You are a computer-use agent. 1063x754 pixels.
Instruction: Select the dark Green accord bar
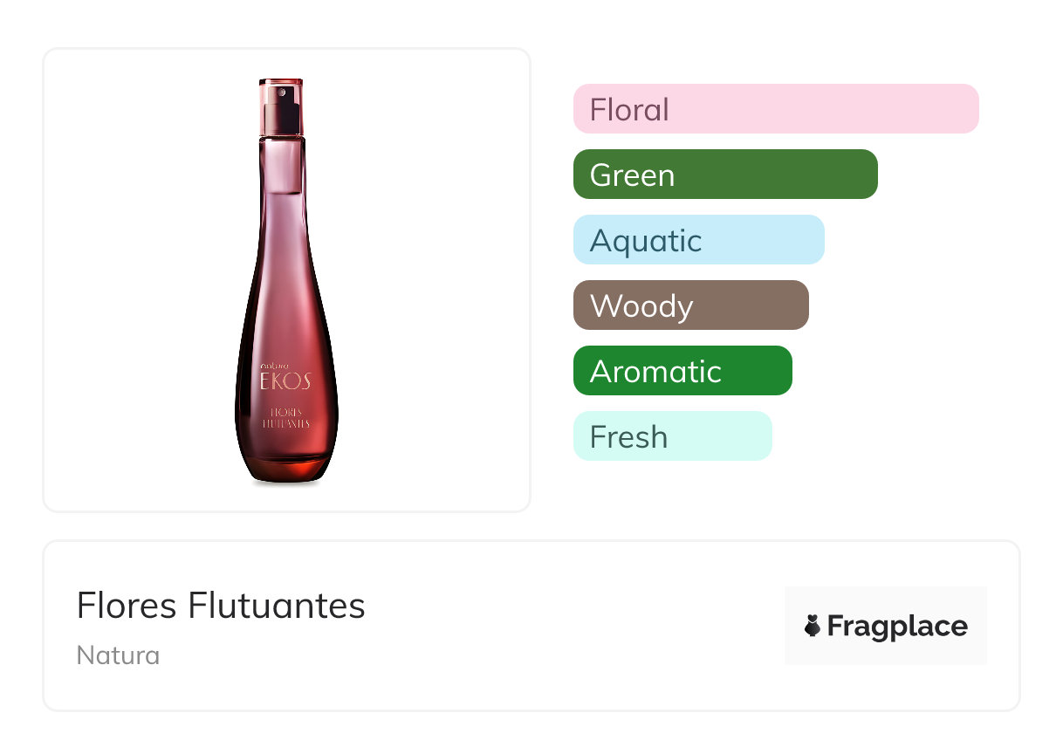coord(725,175)
